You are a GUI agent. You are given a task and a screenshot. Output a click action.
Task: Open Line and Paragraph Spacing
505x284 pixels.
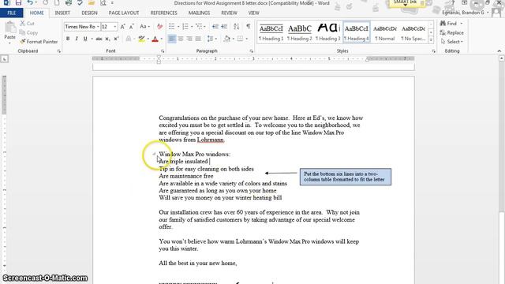[x=211, y=39]
